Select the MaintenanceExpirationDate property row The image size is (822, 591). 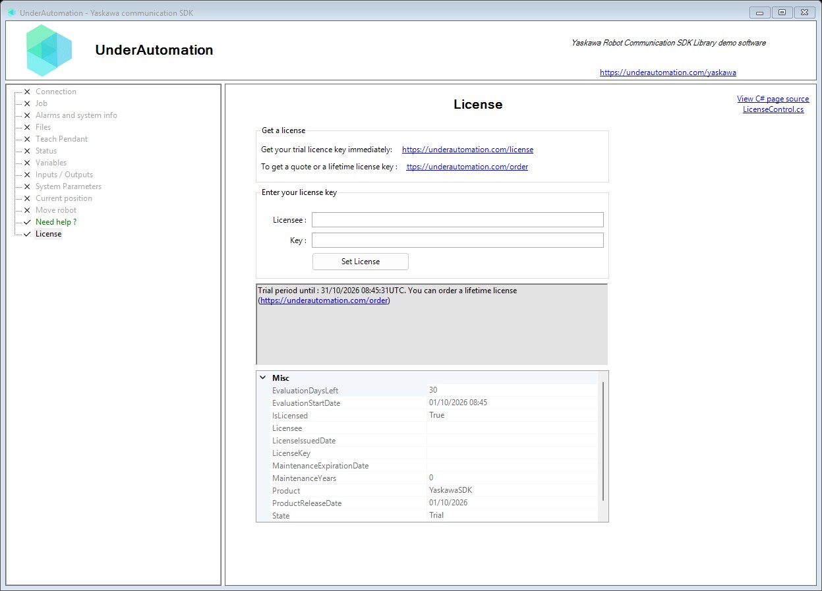tap(427, 466)
